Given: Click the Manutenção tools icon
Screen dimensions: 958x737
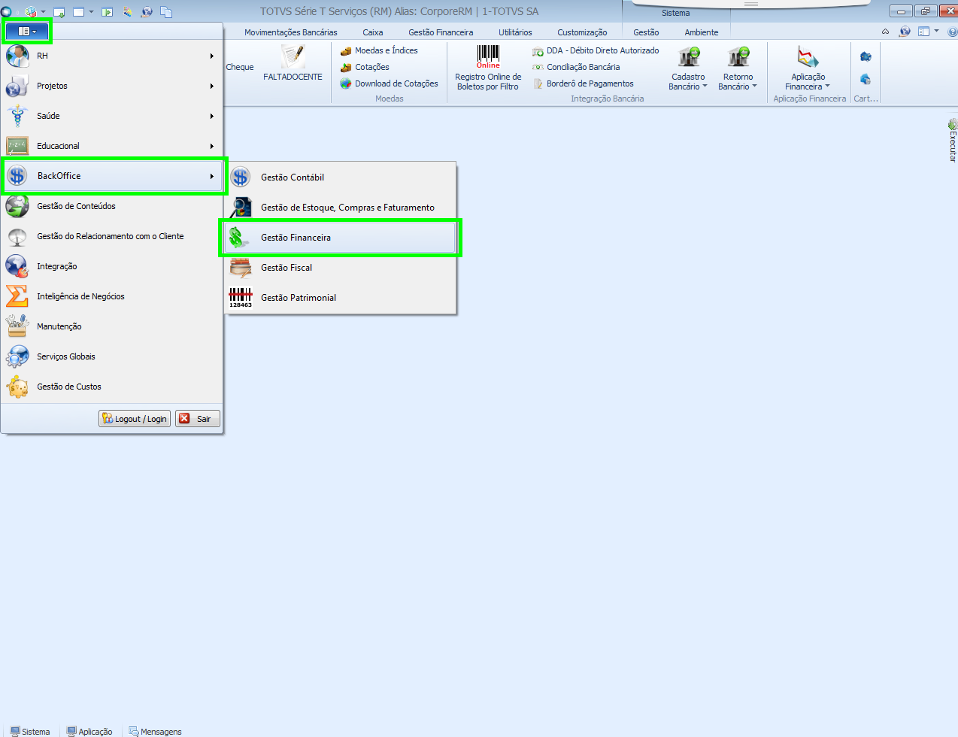Looking at the screenshot, I should click(x=17, y=326).
